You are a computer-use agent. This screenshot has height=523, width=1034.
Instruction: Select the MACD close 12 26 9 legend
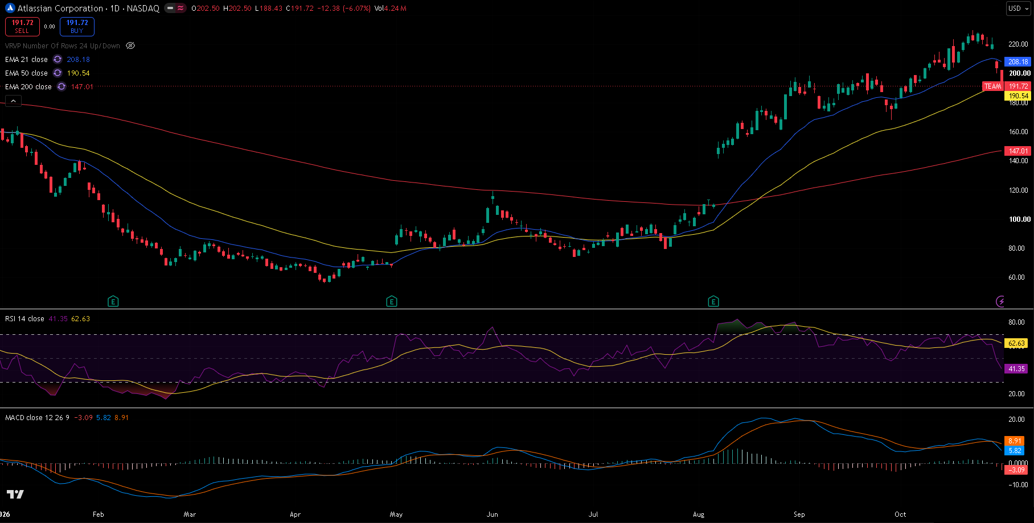37,418
